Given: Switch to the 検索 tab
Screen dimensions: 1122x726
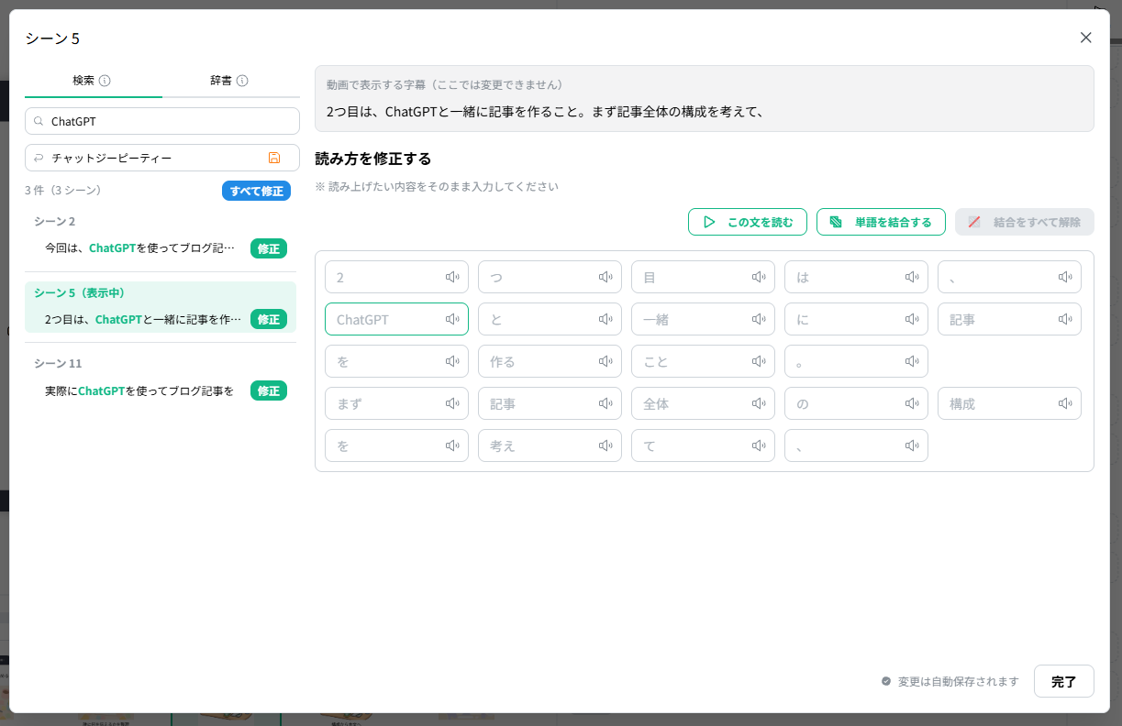Looking at the screenshot, I should (x=94, y=81).
